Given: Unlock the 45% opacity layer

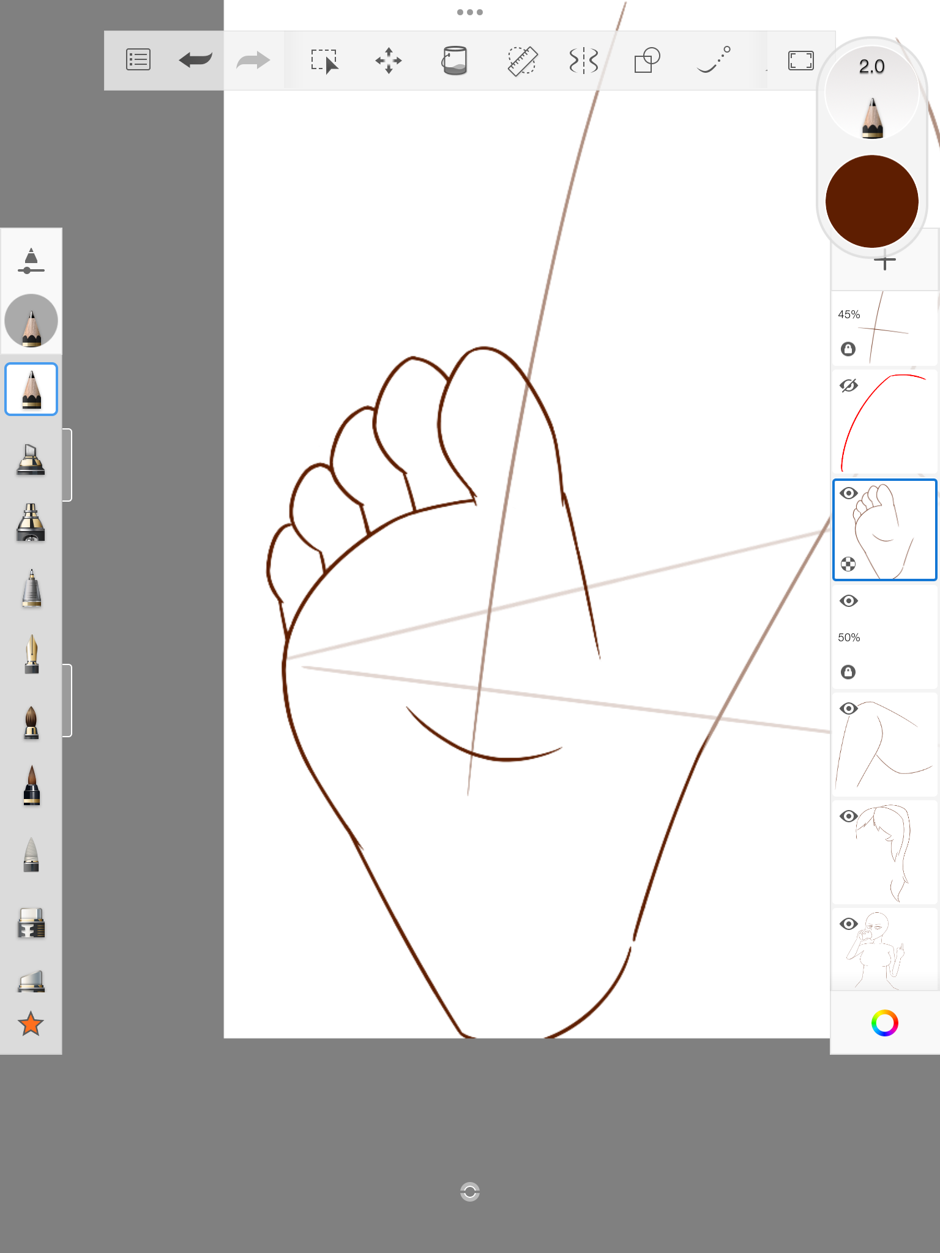Looking at the screenshot, I should pos(848,349).
